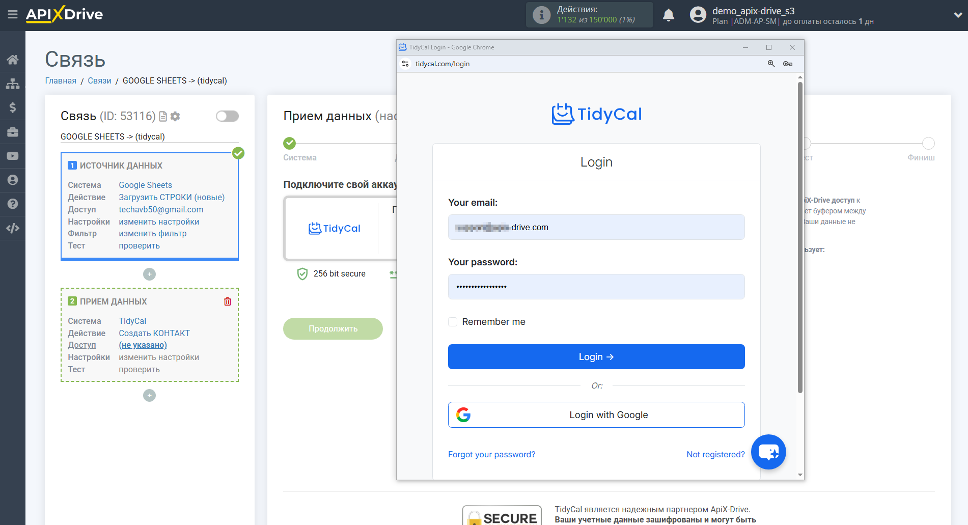The width and height of the screenshot is (968, 525).
Task: Open the payments dollar icon in sidebar
Action: click(x=13, y=107)
